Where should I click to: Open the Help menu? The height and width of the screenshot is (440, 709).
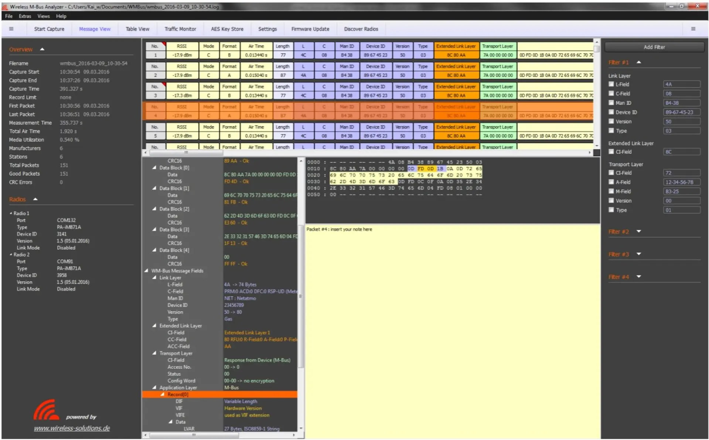click(x=61, y=16)
